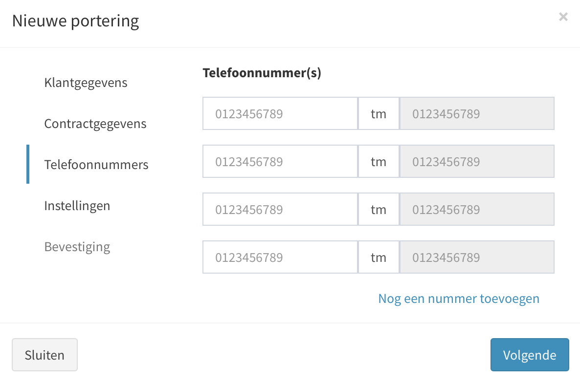Image resolution: width=580 pixels, height=386 pixels.
Task: Dismiss the dialog via the × icon
Action: [x=563, y=17]
